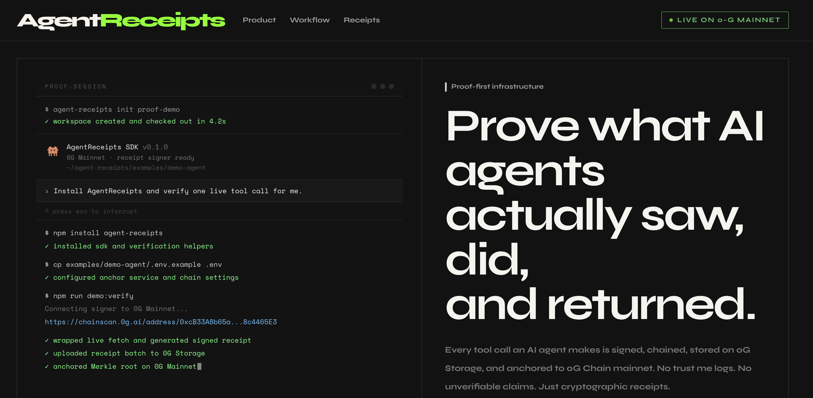Screen dimensions: 813x398
Task: Click 'Proof-first infrastructure' label
Action: point(497,87)
